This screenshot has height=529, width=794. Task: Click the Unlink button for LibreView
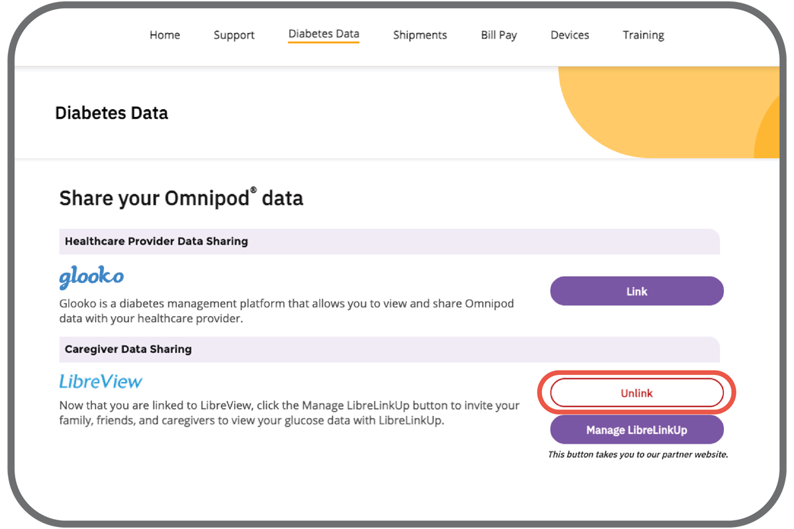click(637, 393)
